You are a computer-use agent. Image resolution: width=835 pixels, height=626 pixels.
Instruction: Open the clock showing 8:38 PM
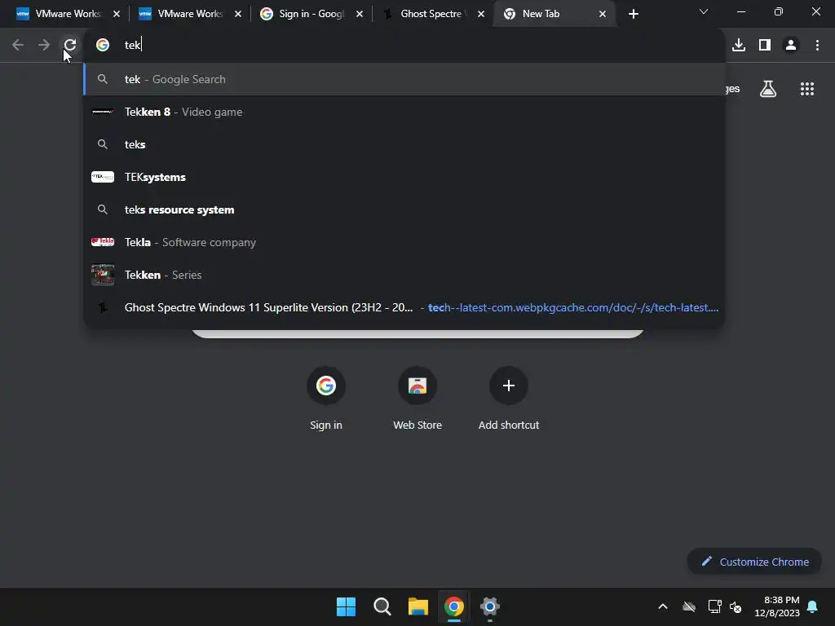777,606
